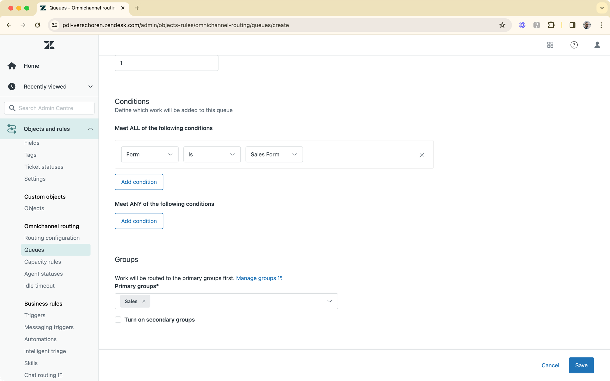The image size is (610, 381).
Task: Open the user profile icon
Action: click(597, 45)
